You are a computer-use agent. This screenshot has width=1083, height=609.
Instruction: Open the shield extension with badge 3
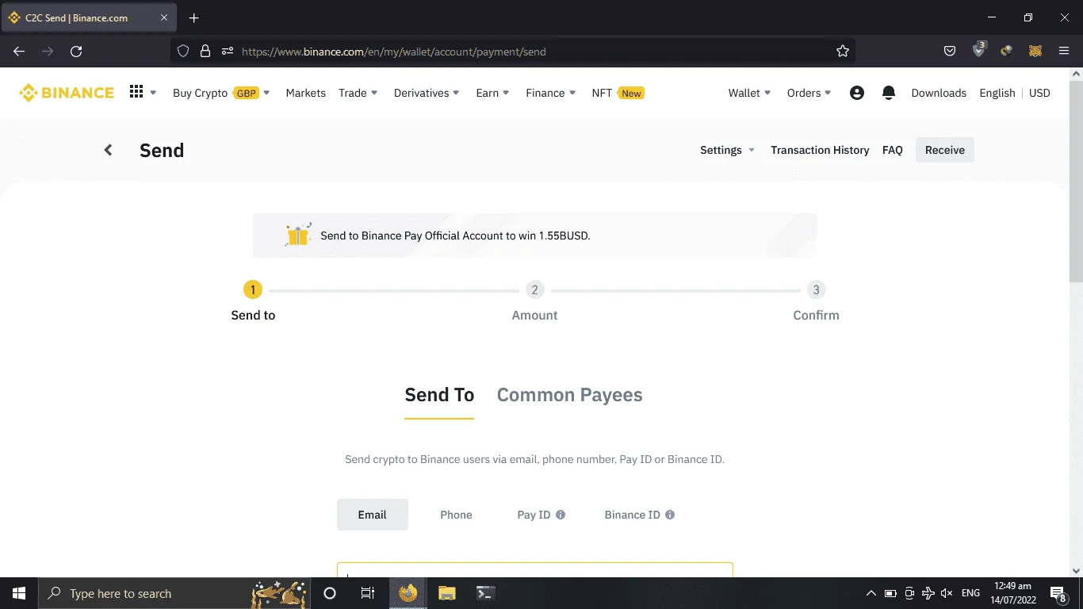979,50
